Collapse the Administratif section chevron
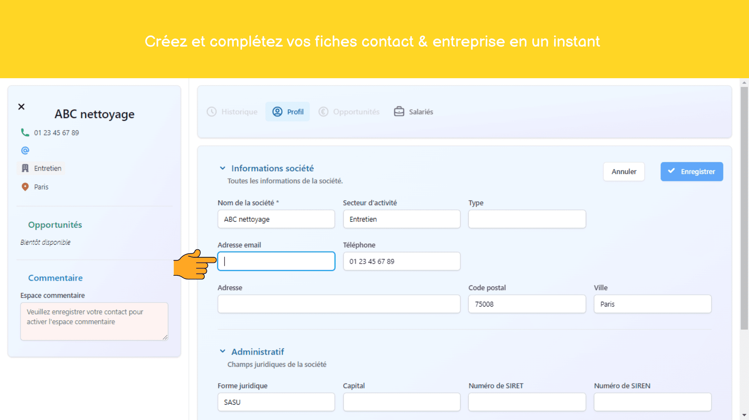Viewport: 749px width, 420px height. [x=222, y=351]
